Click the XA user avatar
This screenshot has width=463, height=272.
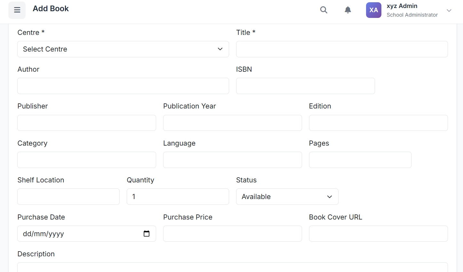point(373,10)
